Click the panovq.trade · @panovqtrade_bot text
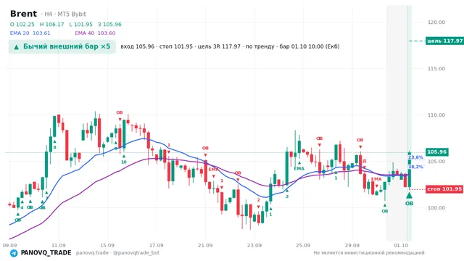Screen dimensions: 464x261 pos(117,253)
